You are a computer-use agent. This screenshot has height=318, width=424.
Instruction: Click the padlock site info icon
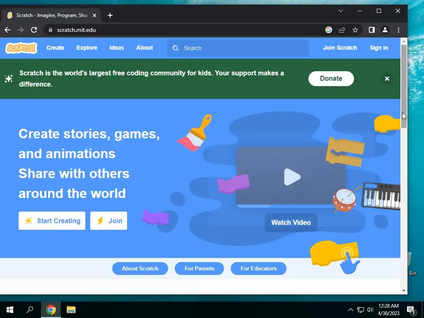pyautogui.click(x=50, y=30)
